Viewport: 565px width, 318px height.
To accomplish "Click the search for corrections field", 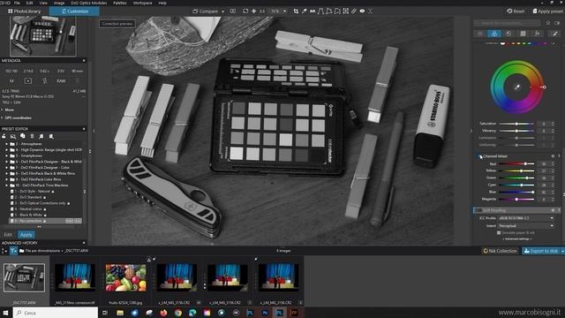I will click(507, 23).
